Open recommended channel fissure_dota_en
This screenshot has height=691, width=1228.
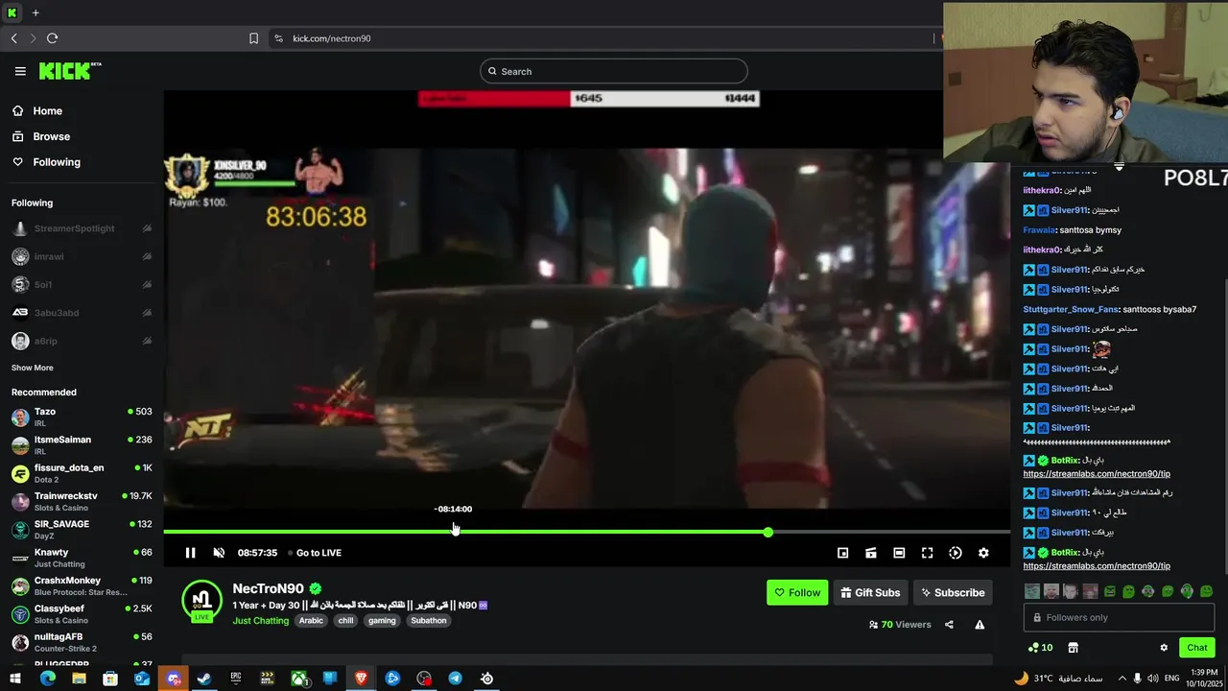coord(82,473)
